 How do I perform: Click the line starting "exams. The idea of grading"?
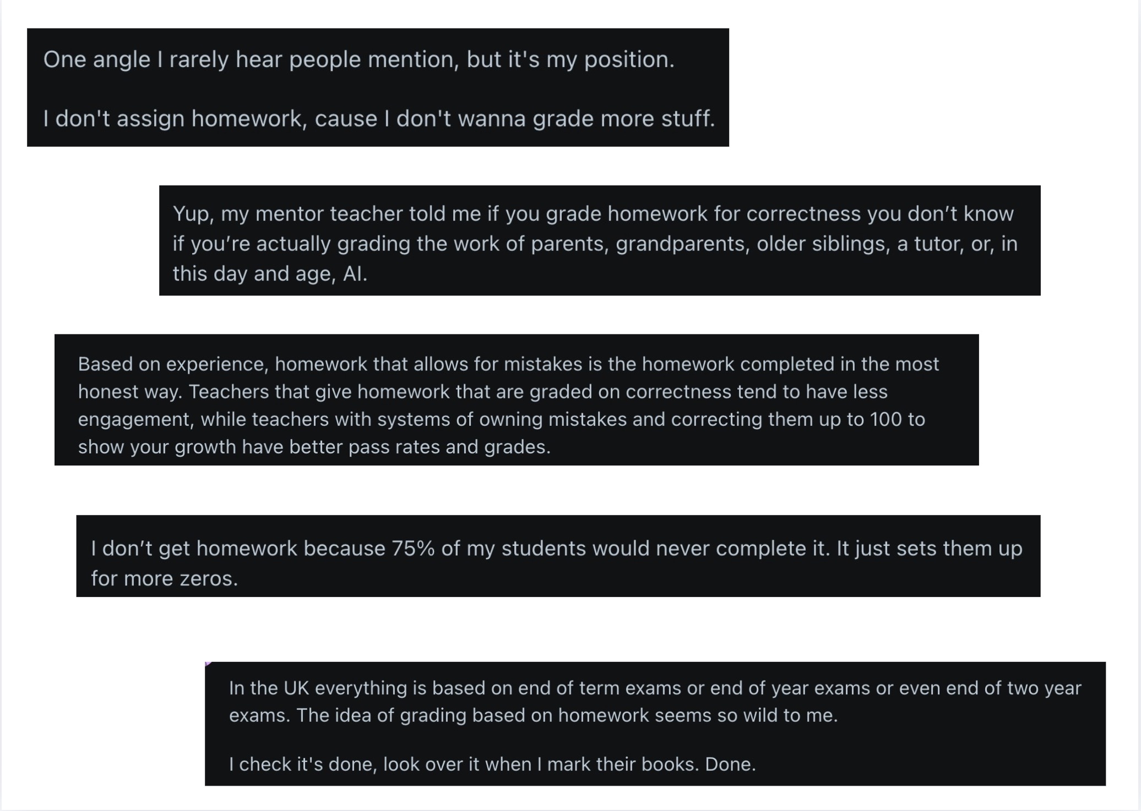[533, 715]
